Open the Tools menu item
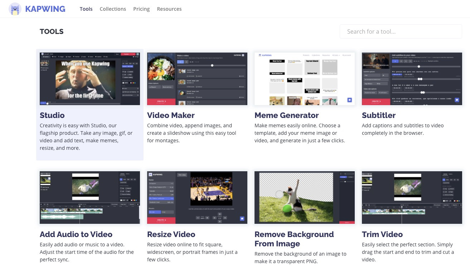Viewport: 470px width, 266px height. pos(86,9)
